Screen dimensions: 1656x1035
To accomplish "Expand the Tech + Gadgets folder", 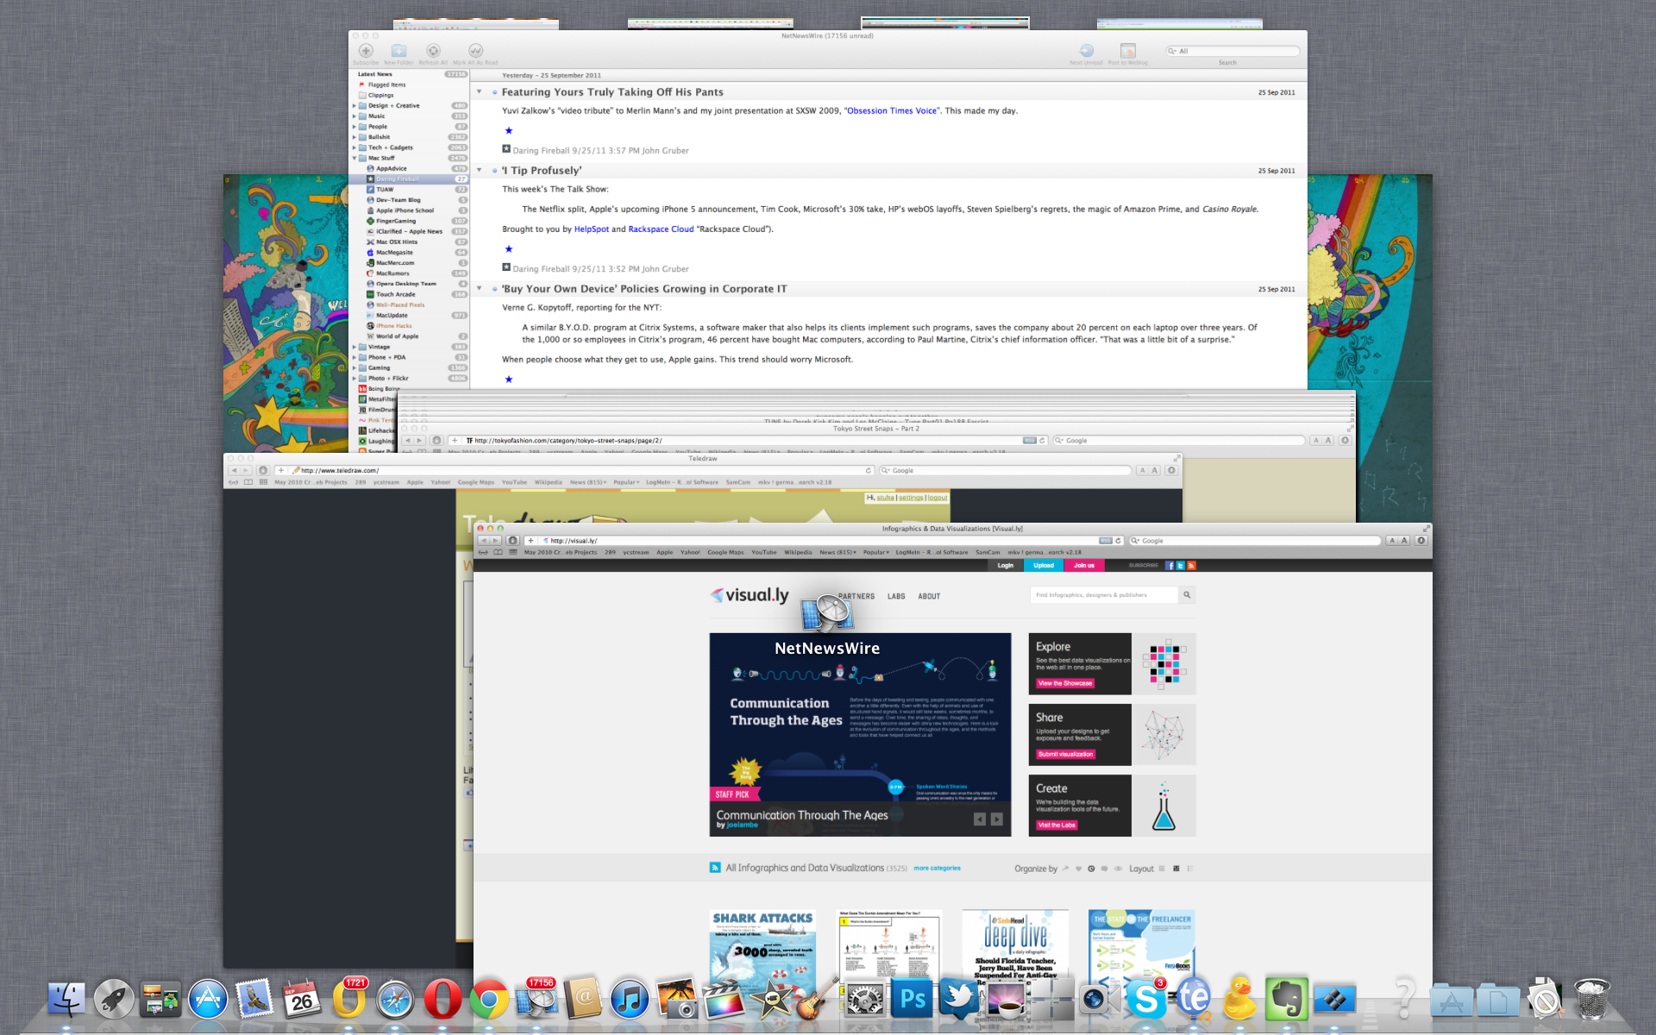I will click(x=354, y=147).
